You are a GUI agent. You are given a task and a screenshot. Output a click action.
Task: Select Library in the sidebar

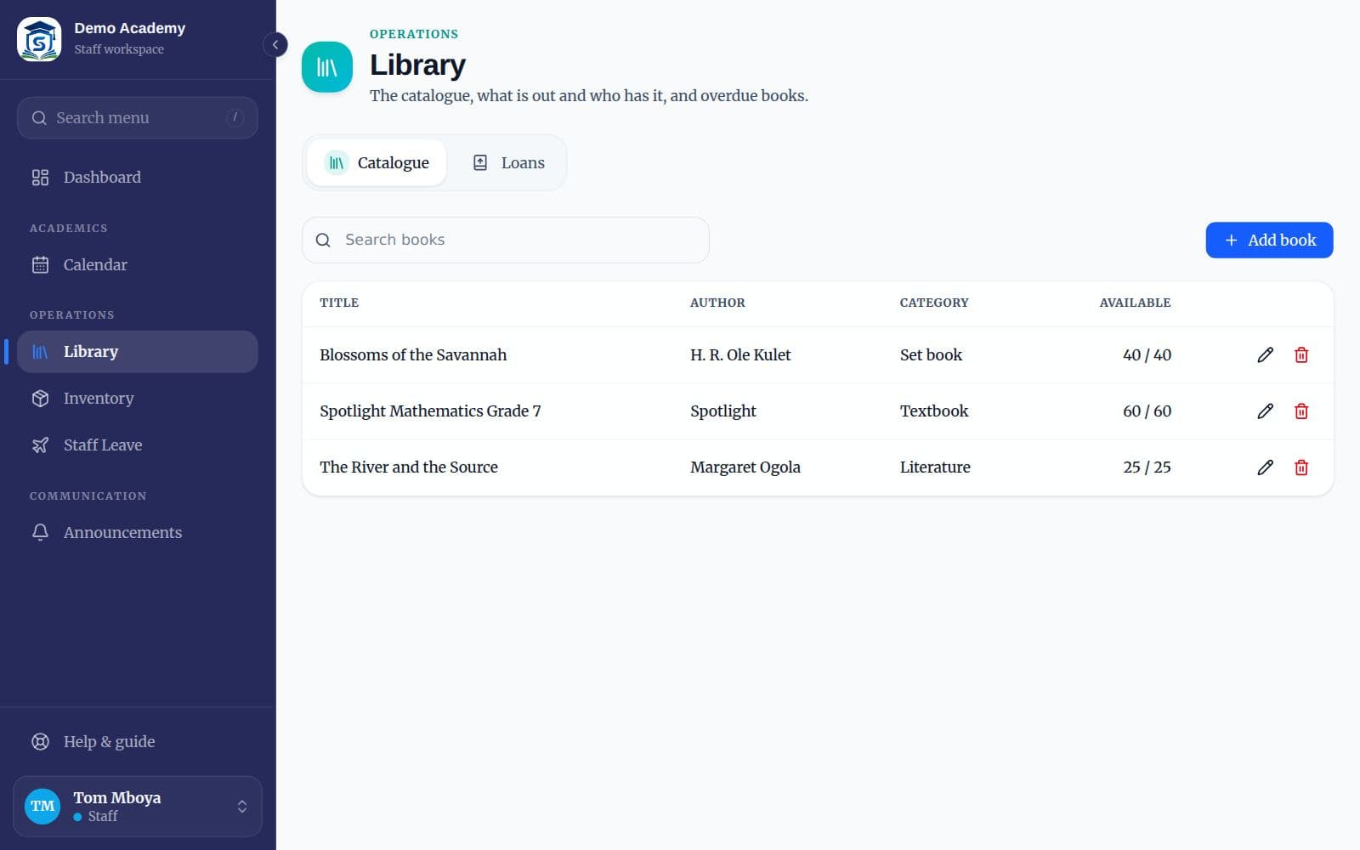[x=138, y=352]
